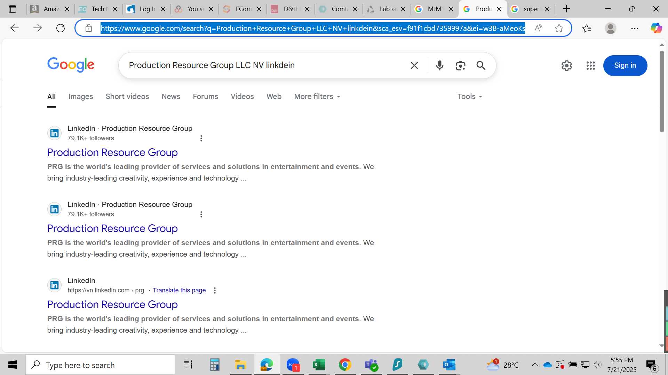Open Chrome from the taskbar

(x=345, y=365)
